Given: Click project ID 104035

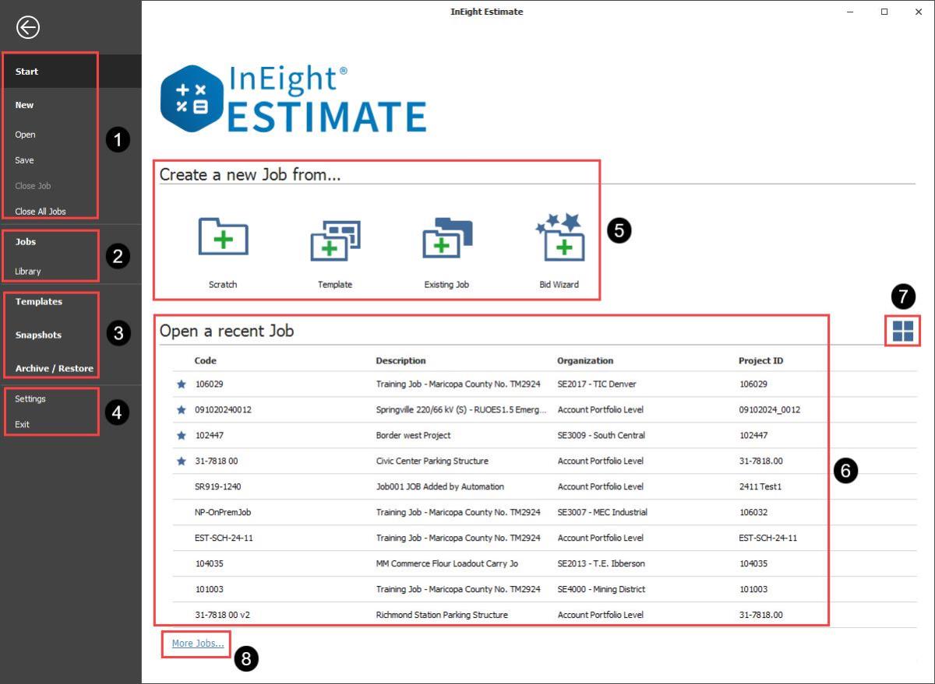Looking at the screenshot, I should pos(753,564).
